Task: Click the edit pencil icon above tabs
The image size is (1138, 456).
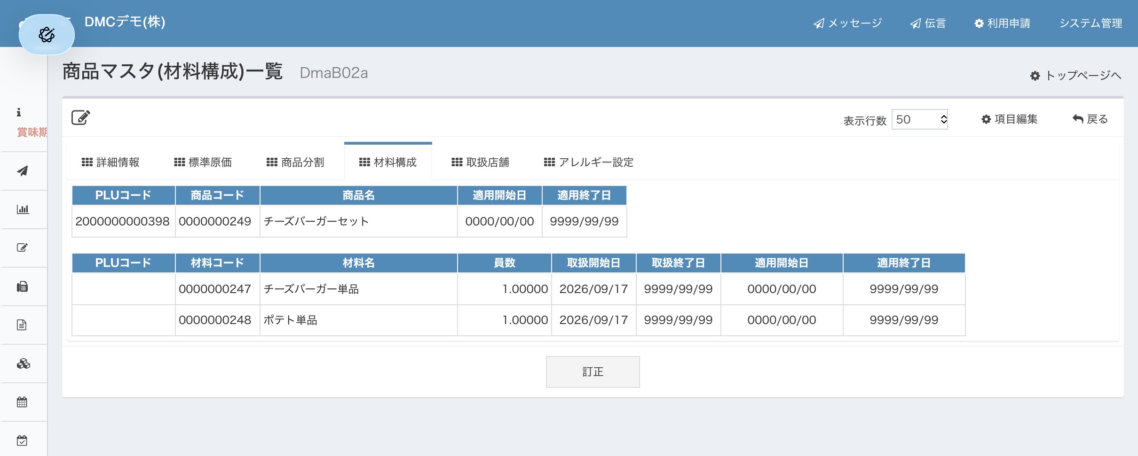Action: (x=80, y=117)
